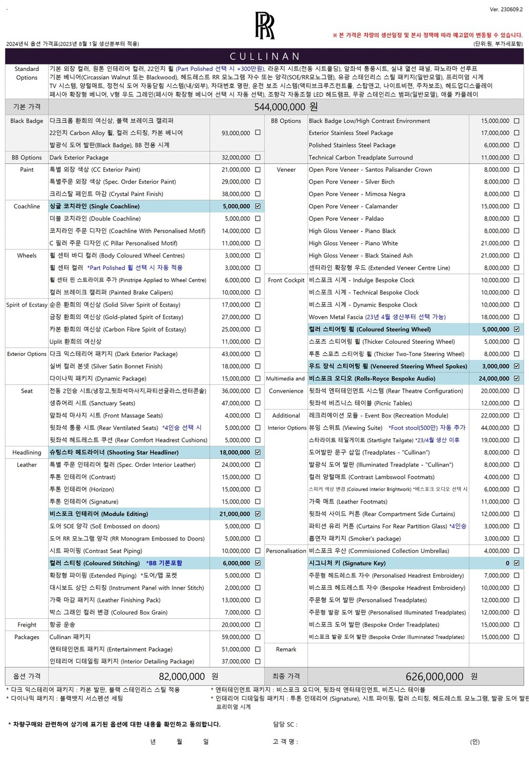Select the Crystal Paint Finish checkbox
The image size is (529, 757).
tap(258, 194)
